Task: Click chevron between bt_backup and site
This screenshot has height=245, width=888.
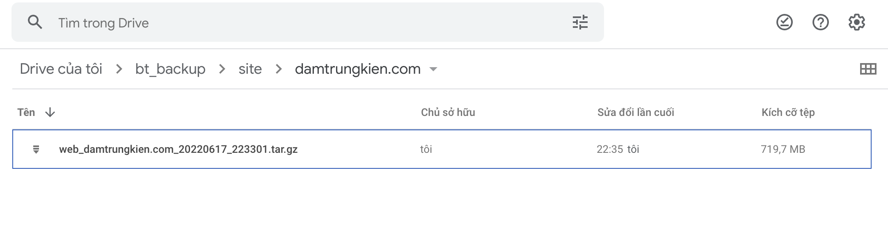Action: point(222,69)
